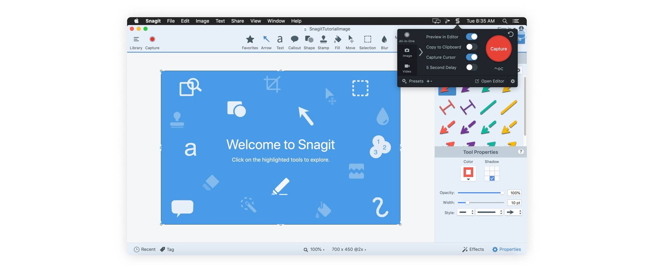The width and height of the screenshot is (654, 272).
Task: Open the line dash Style dropdown
Action: [x=489, y=212]
